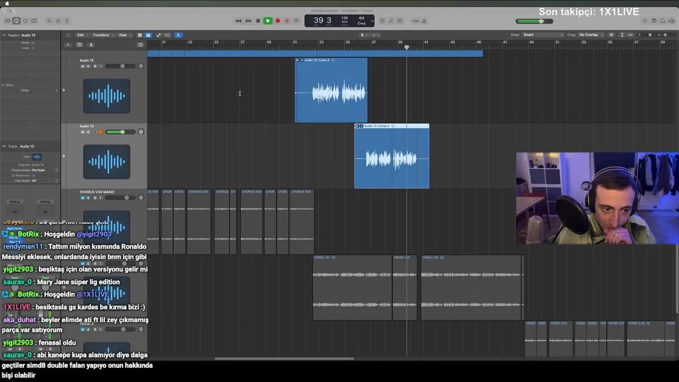Unmute the CHORUS VOX MAIN2 track

(82, 198)
